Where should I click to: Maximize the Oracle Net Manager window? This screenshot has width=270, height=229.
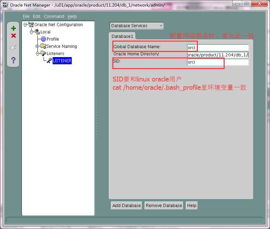coord(247,4)
